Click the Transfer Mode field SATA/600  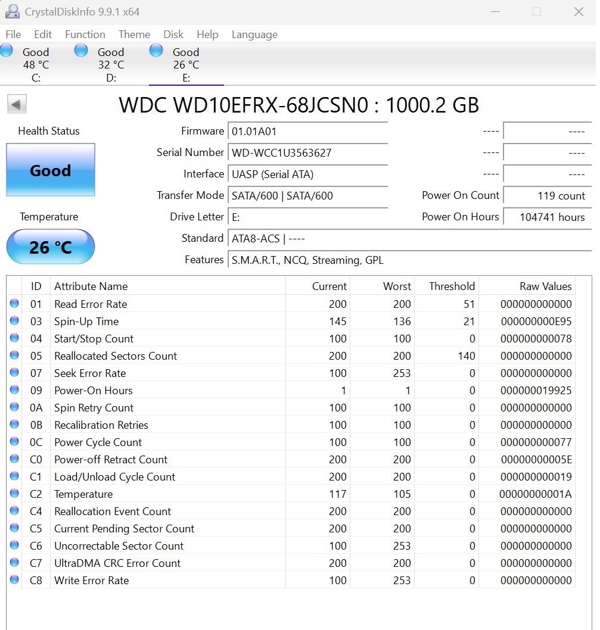[x=307, y=196]
